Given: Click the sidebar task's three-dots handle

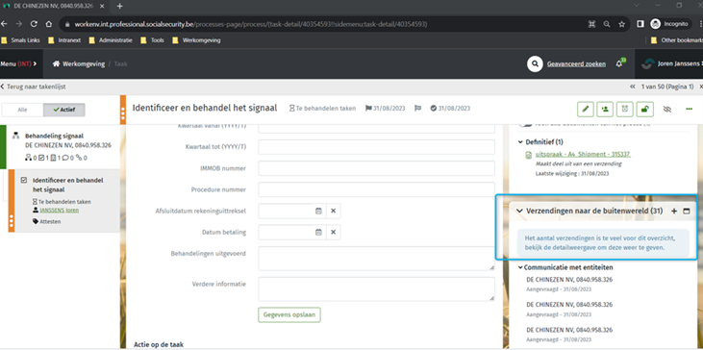Looking at the screenshot, I should (x=12, y=221).
